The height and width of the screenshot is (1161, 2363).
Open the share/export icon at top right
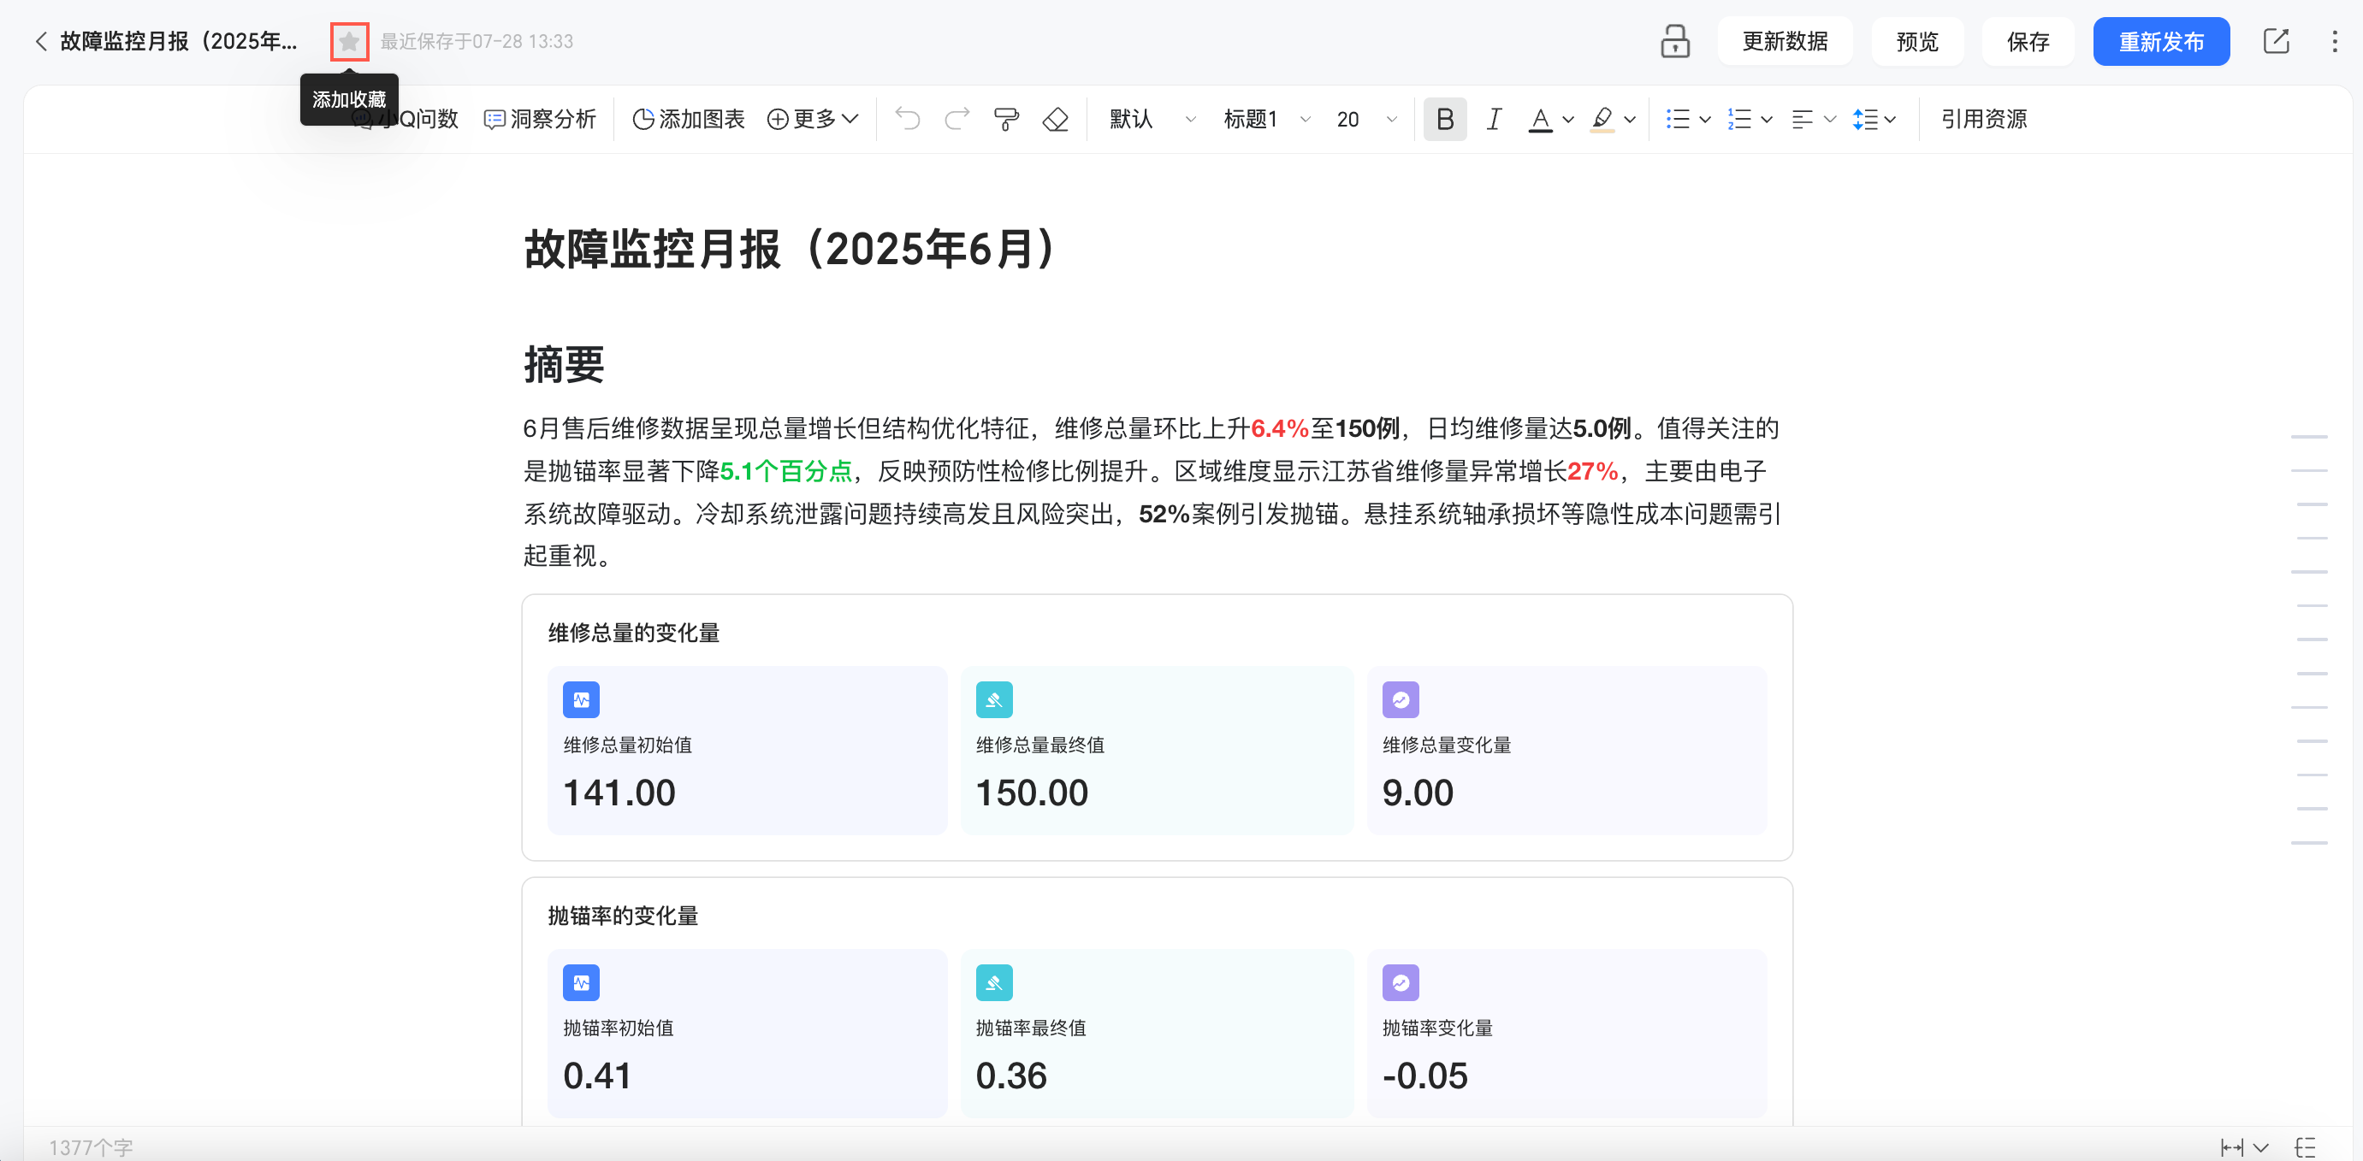pyautogui.click(x=2276, y=42)
